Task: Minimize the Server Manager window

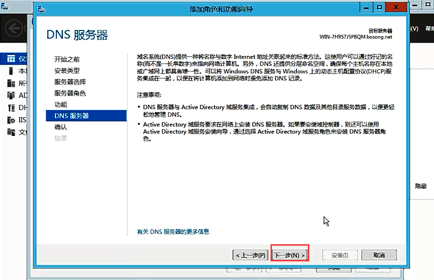Action: click(x=415, y=5)
